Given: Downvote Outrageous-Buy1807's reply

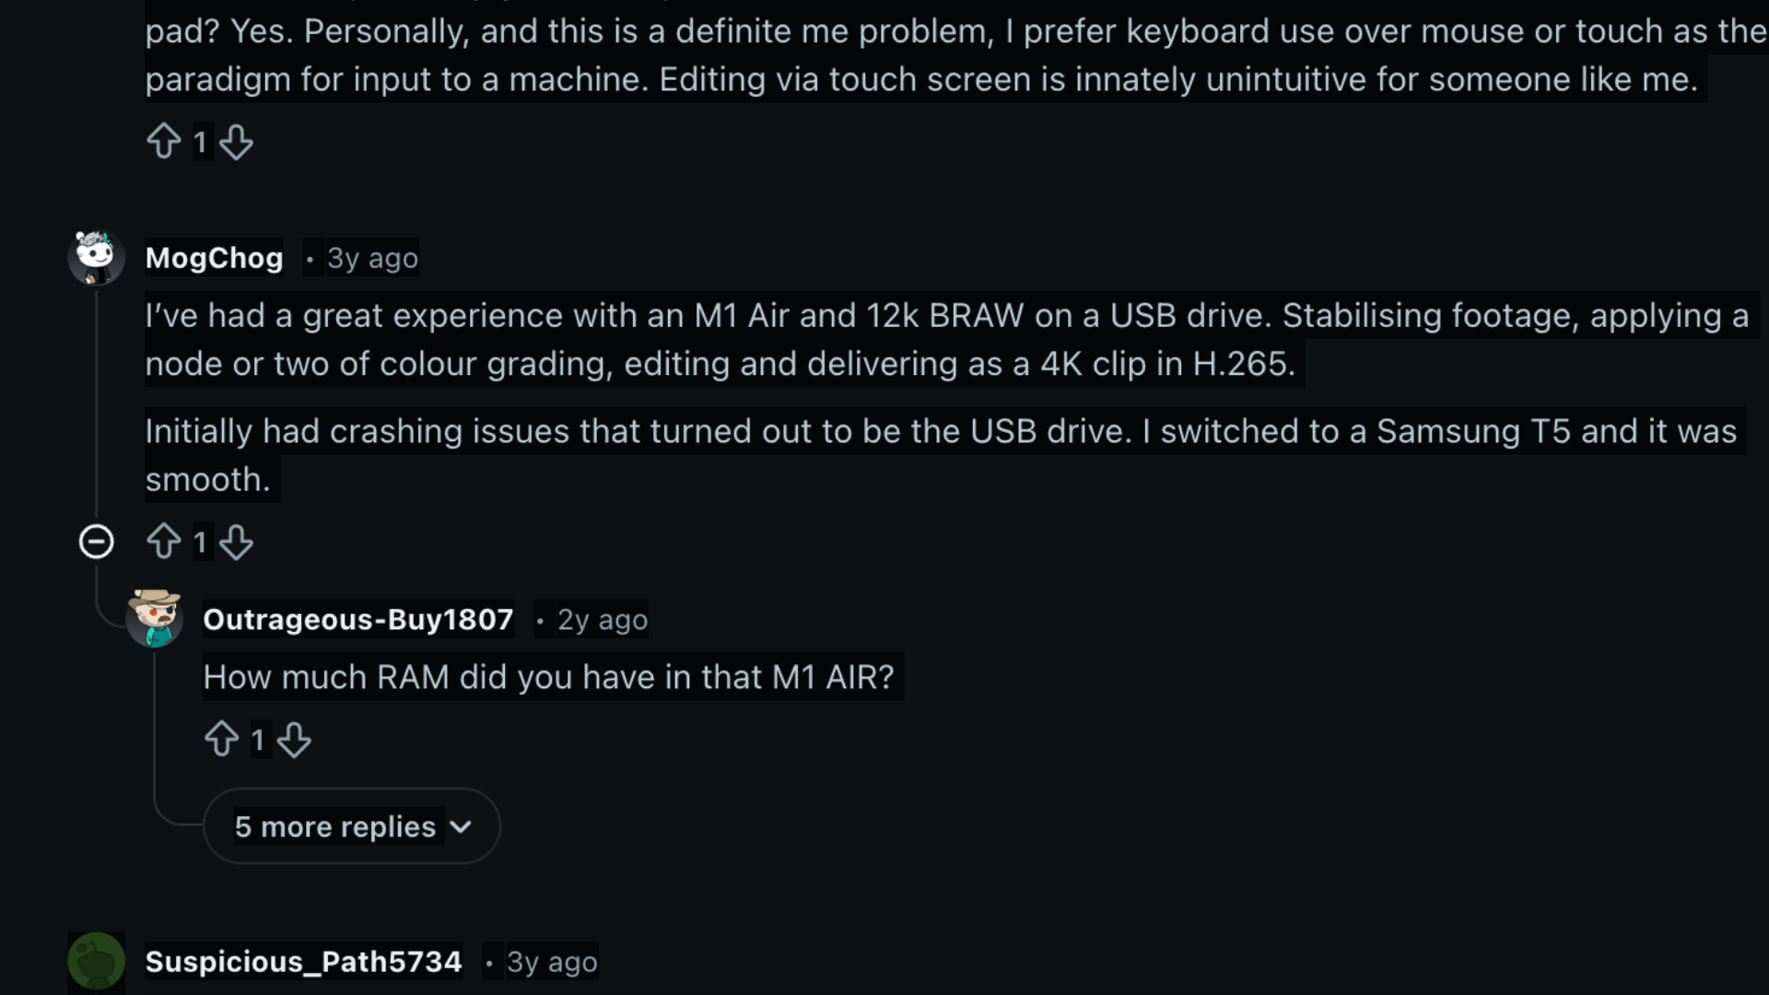Looking at the screenshot, I should [295, 740].
